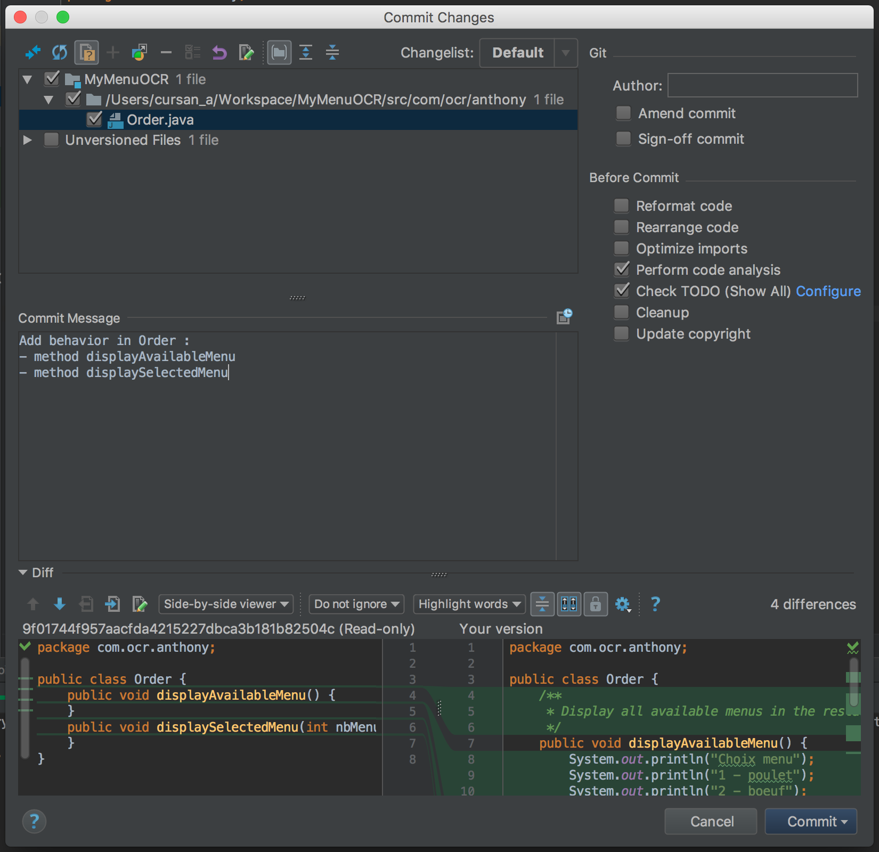
Task: Toggle the read-only lock icon
Action: point(596,604)
